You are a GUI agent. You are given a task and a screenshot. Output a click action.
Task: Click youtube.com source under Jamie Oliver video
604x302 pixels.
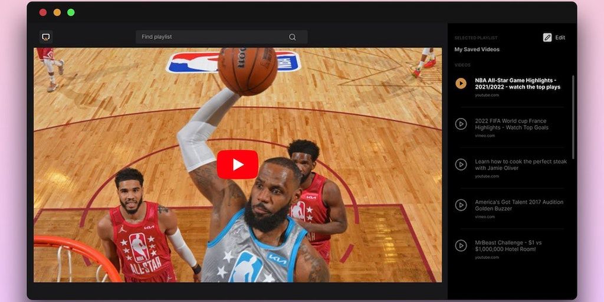[487, 176]
